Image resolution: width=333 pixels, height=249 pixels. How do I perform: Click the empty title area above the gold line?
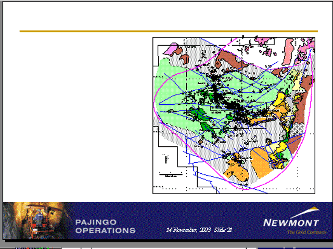166,17
